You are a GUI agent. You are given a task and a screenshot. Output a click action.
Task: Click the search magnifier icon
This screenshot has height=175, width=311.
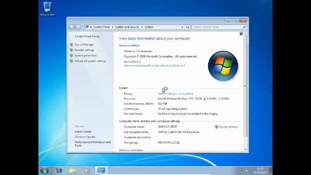244,27
